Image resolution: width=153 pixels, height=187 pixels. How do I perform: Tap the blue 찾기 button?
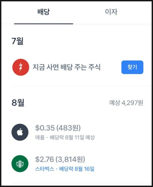coord(132,67)
